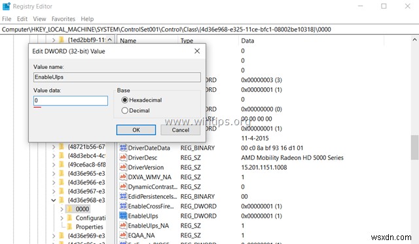Confirm the DWORD edit with OK

tap(136, 130)
